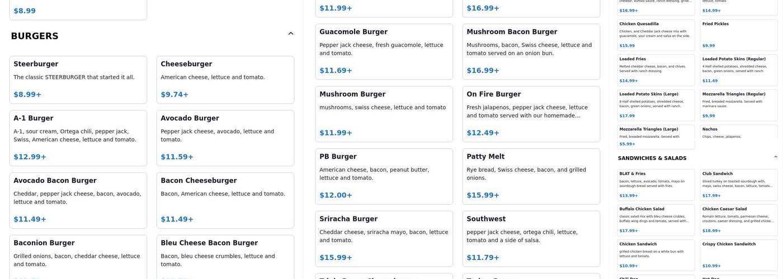Select the Avocado Bacon Burger card

pyautogui.click(x=78, y=200)
